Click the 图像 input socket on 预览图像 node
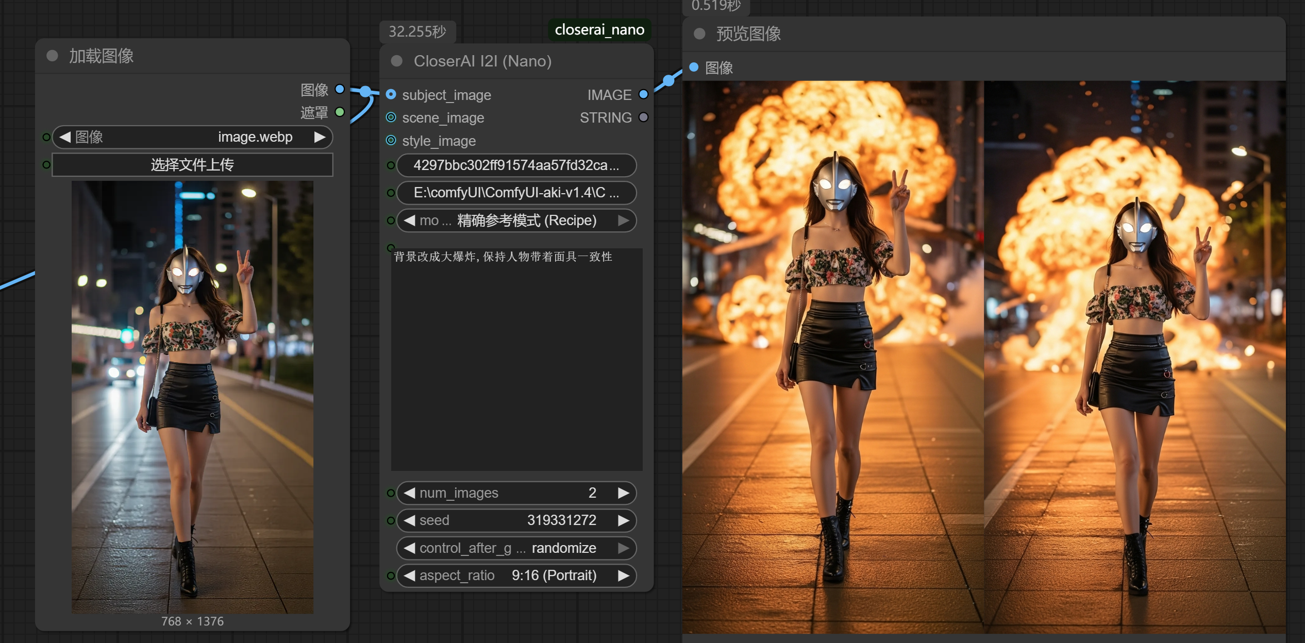This screenshot has height=643, width=1305. point(694,67)
